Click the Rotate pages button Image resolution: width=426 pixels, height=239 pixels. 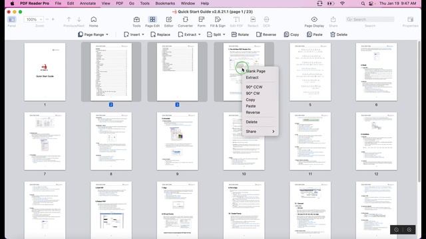point(240,35)
